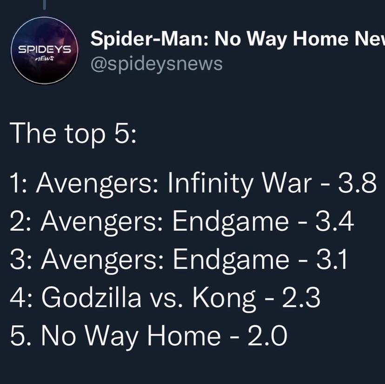The height and width of the screenshot is (384, 385).
Task: Click the word 'Kong' in the tweet
Action: point(224,298)
